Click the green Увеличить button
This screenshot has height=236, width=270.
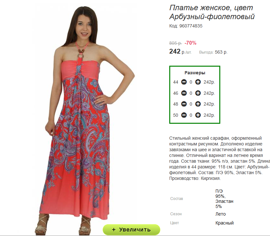(131, 230)
